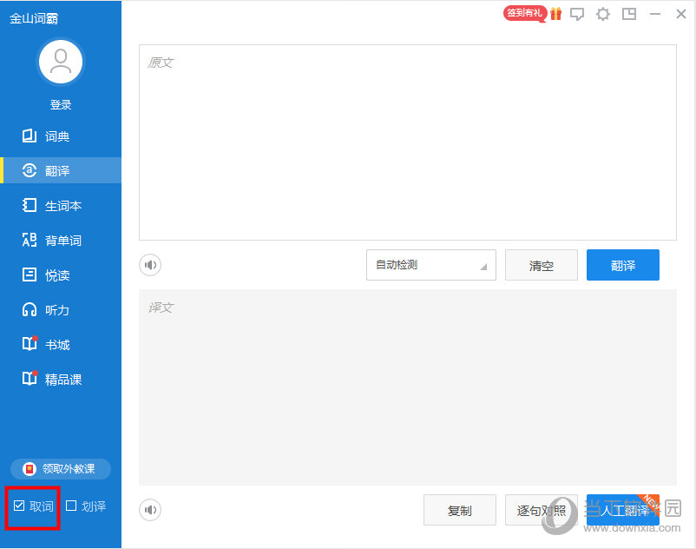Click into the 原文 source text box
The image size is (696, 549).
(408, 142)
